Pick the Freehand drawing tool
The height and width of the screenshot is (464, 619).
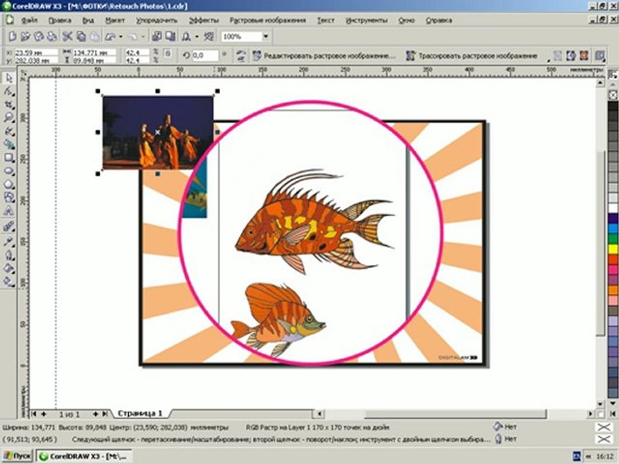point(8,131)
